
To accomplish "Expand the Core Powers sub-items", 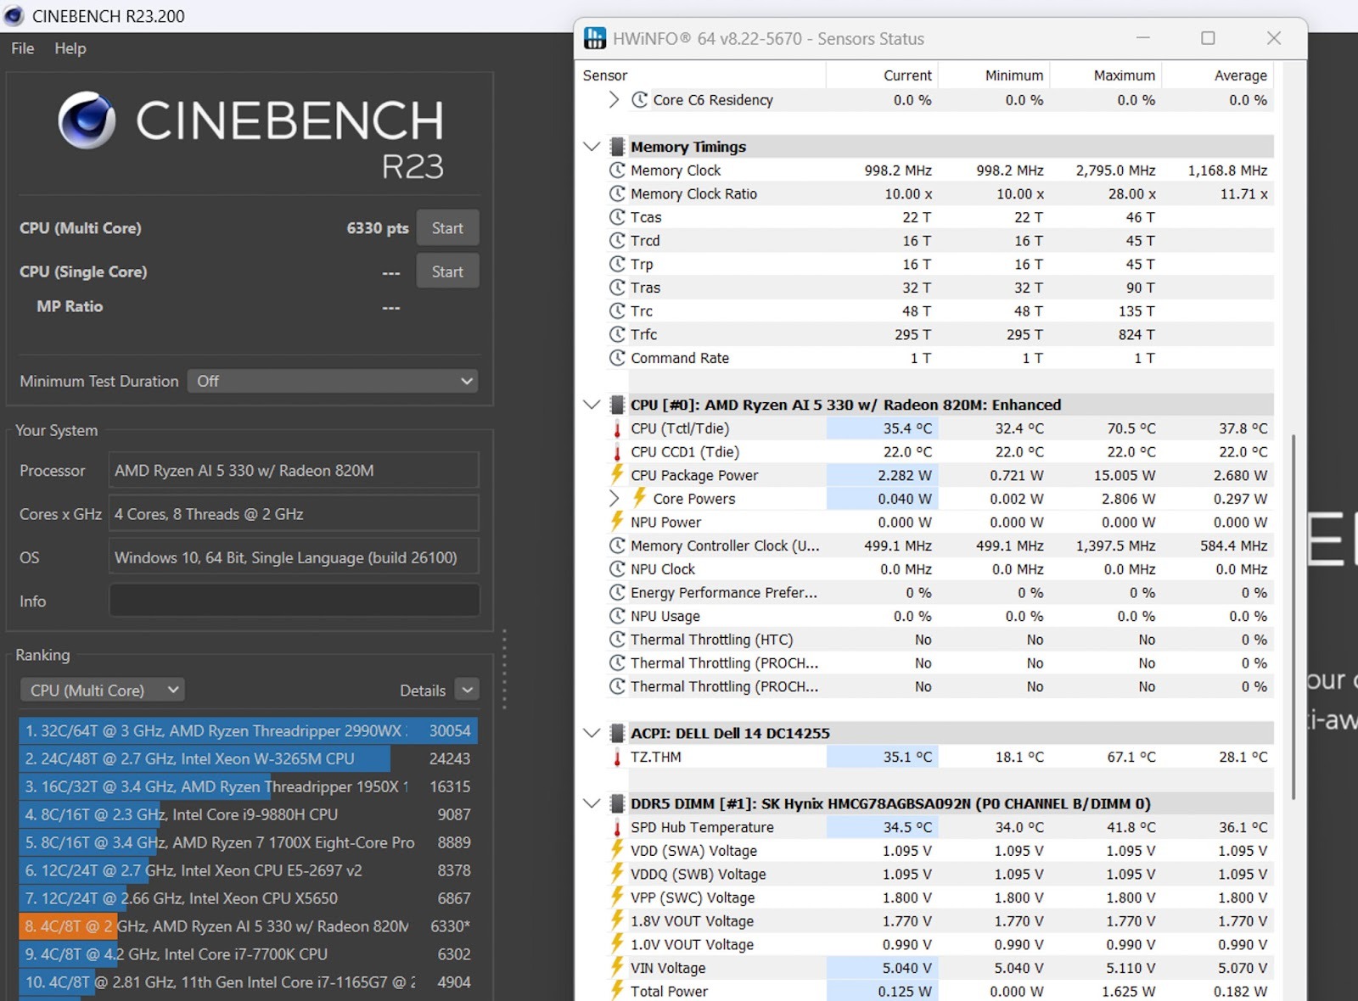I will point(614,499).
